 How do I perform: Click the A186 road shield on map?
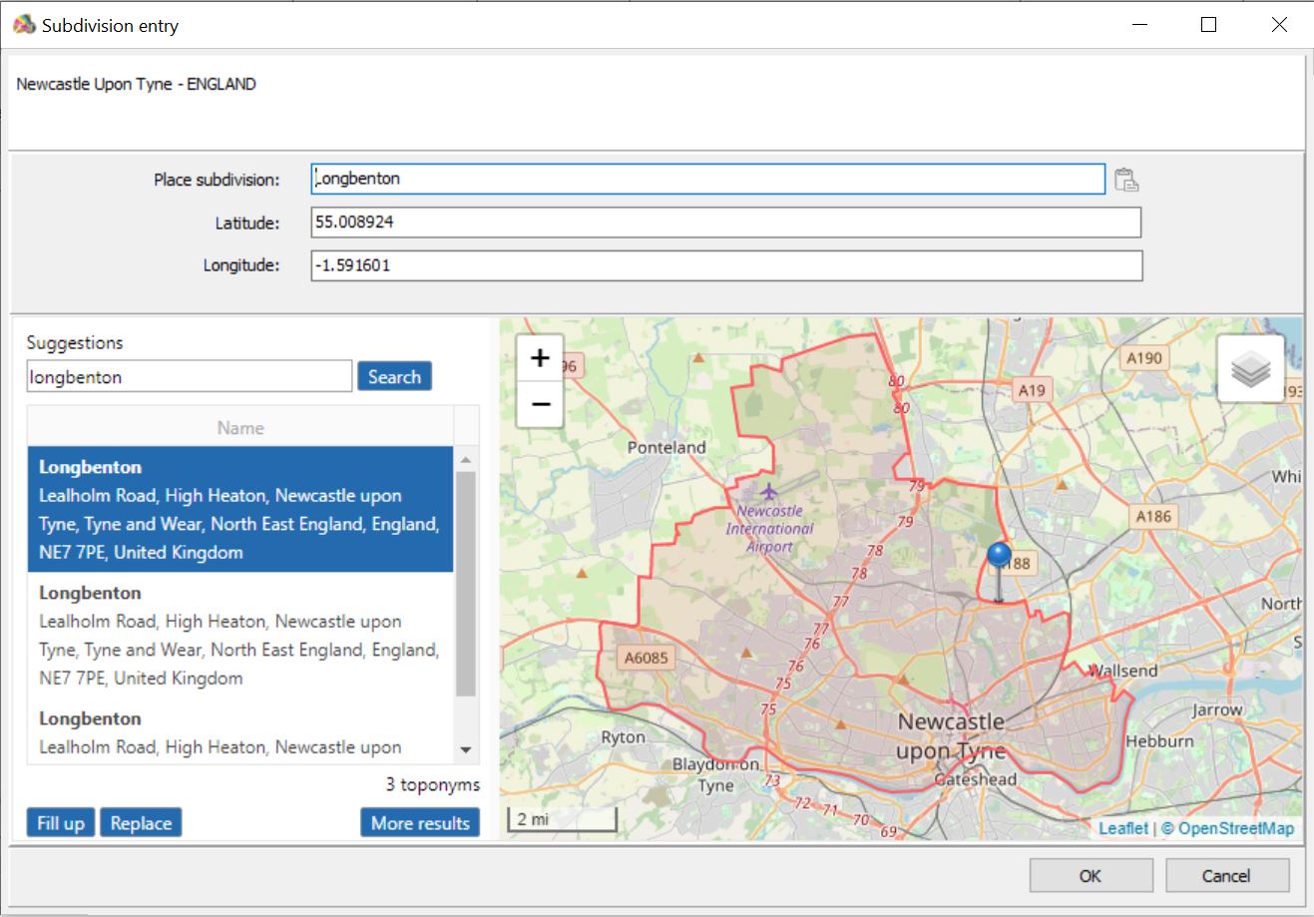(x=1153, y=516)
